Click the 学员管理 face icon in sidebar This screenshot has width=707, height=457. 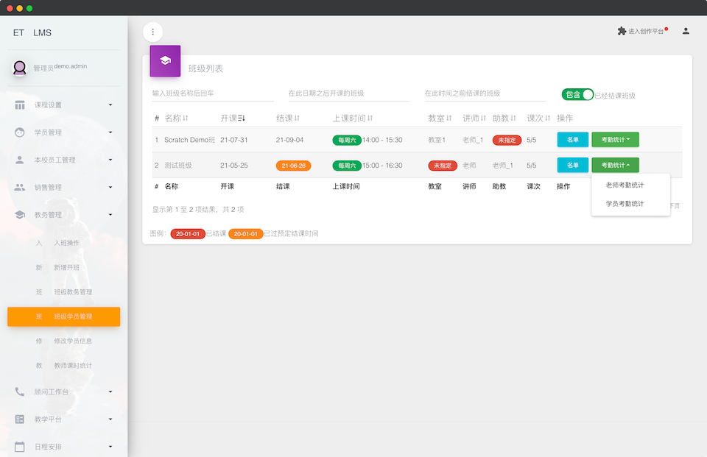(x=20, y=132)
